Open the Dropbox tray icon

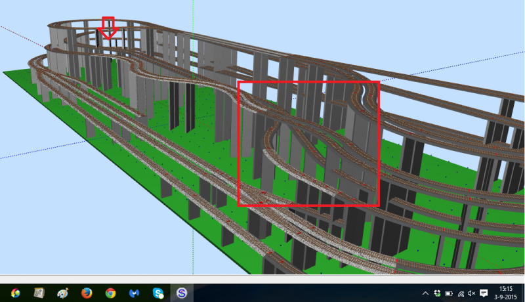click(x=437, y=293)
